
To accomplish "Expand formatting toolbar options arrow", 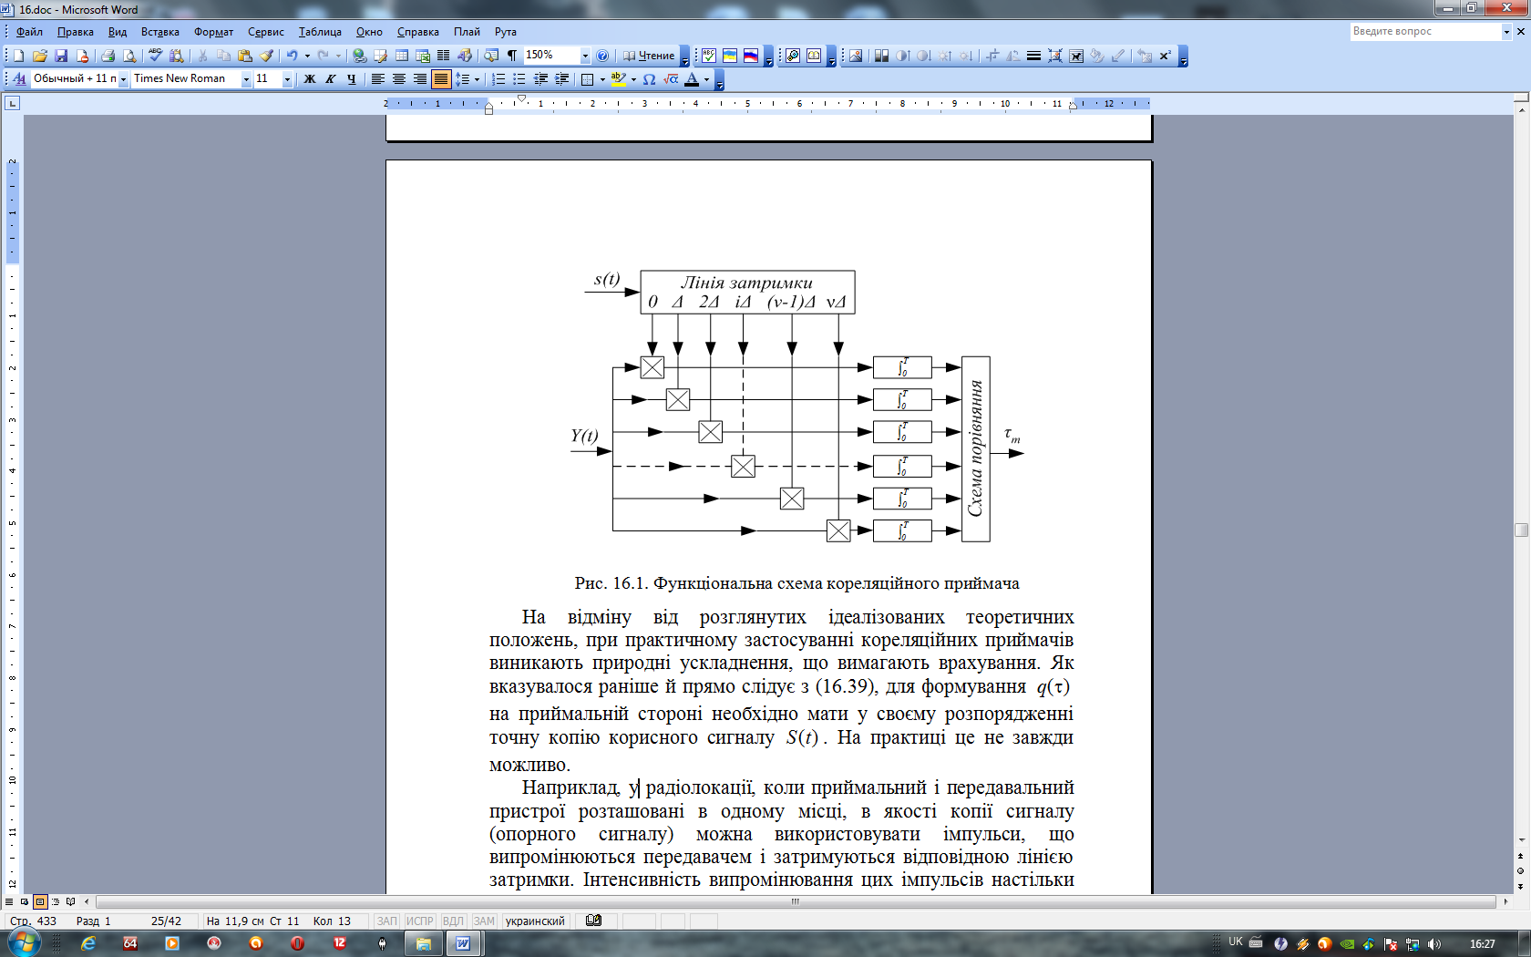I will tap(719, 80).
